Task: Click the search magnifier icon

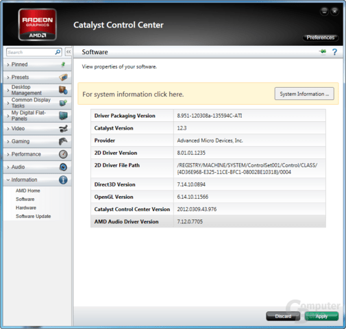Action: click(58, 52)
